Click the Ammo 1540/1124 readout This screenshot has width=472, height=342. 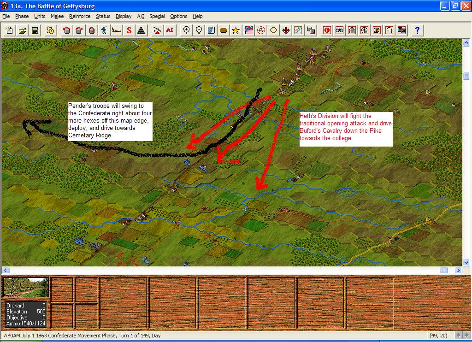(26, 324)
